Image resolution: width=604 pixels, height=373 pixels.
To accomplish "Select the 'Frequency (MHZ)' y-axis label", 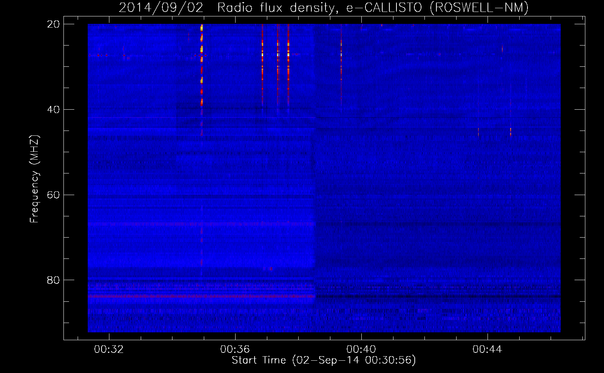I will pyautogui.click(x=34, y=179).
